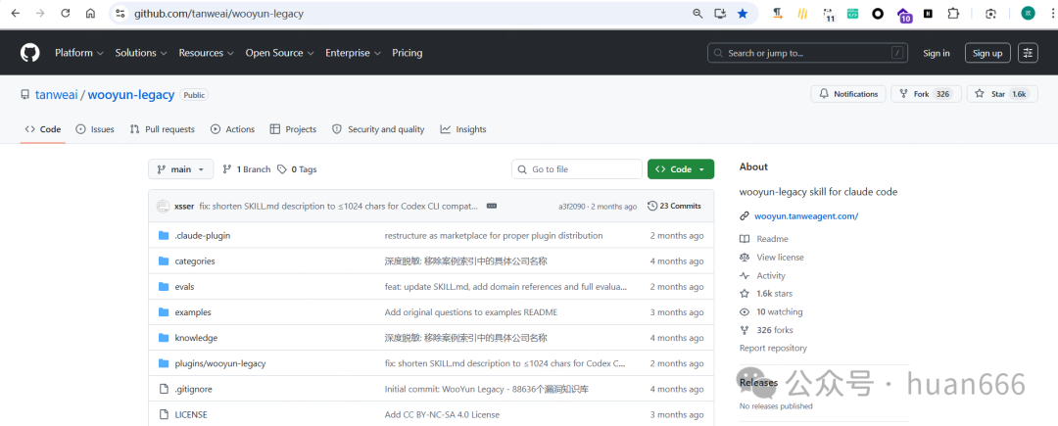Open the LICENSE file
The image size is (1058, 426).
click(x=191, y=414)
